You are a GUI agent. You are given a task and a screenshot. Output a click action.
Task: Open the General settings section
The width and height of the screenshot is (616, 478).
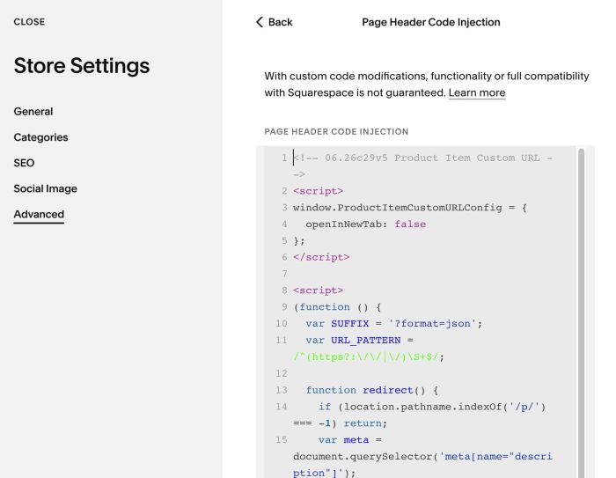point(33,111)
